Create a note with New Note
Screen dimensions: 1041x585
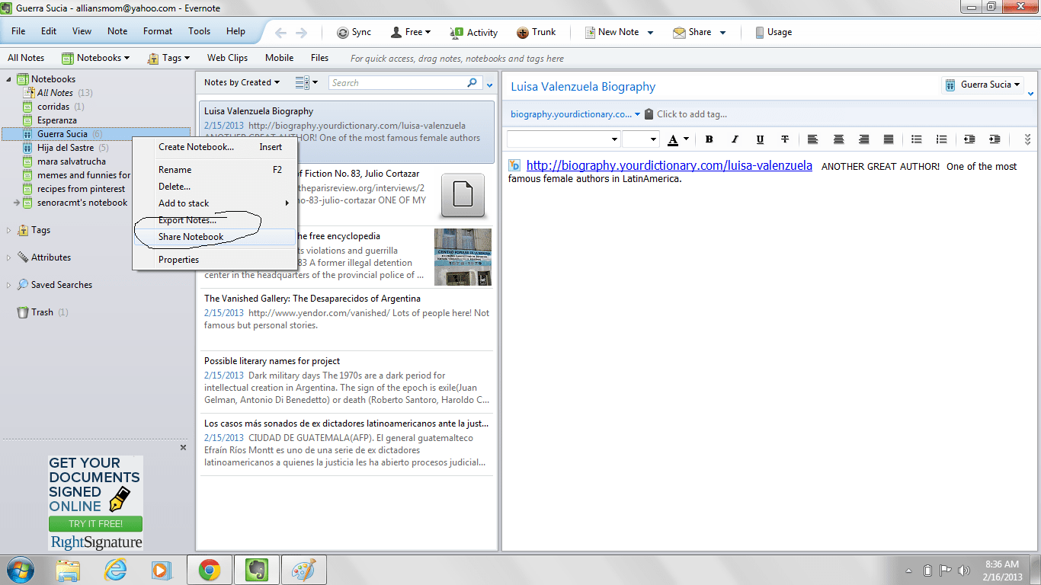[612, 32]
